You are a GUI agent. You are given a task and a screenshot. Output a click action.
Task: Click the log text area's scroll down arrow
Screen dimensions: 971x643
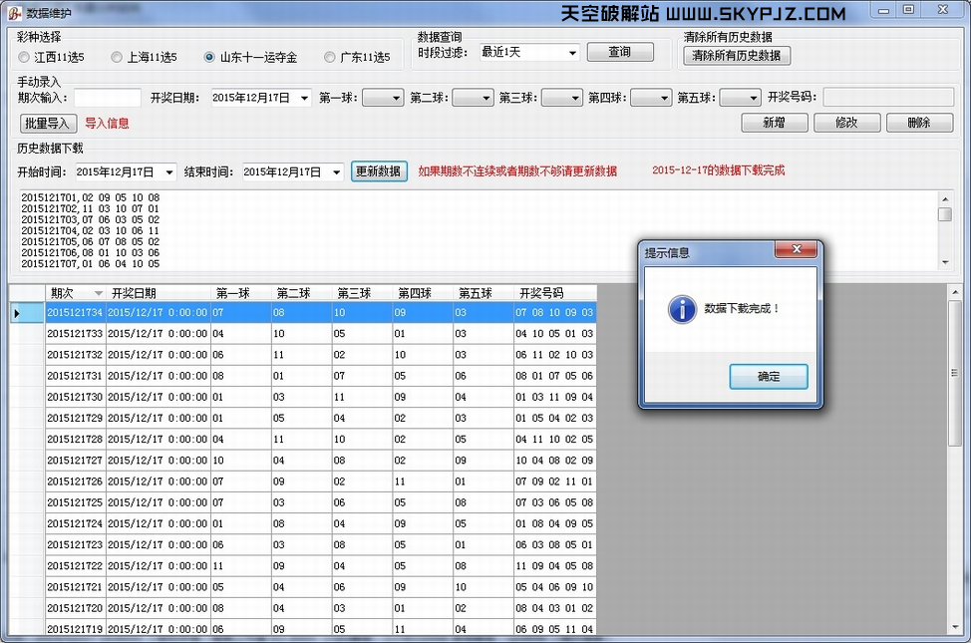tap(944, 262)
